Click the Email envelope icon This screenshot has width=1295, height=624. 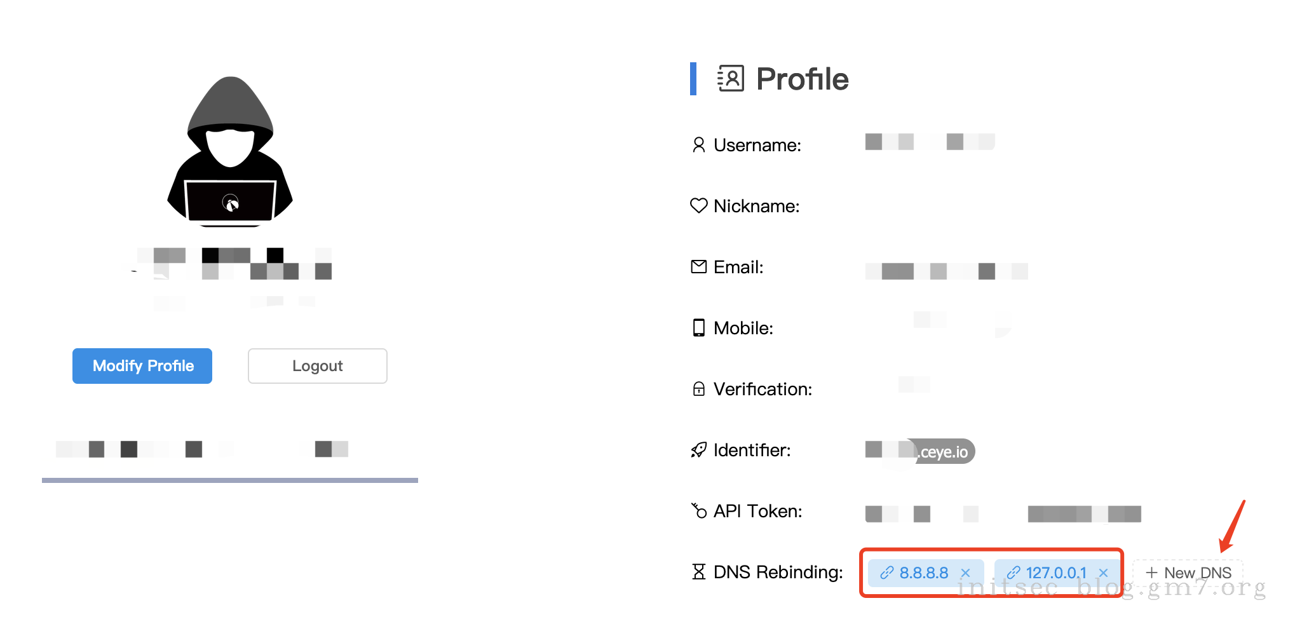coord(698,267)
